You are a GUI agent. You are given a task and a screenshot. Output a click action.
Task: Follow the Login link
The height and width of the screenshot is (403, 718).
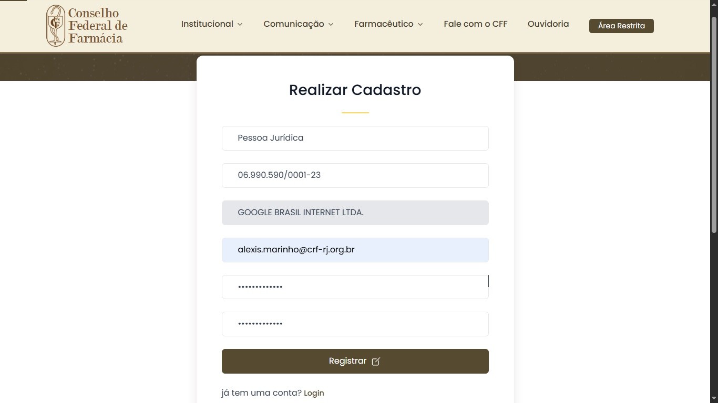pos(314,393)
